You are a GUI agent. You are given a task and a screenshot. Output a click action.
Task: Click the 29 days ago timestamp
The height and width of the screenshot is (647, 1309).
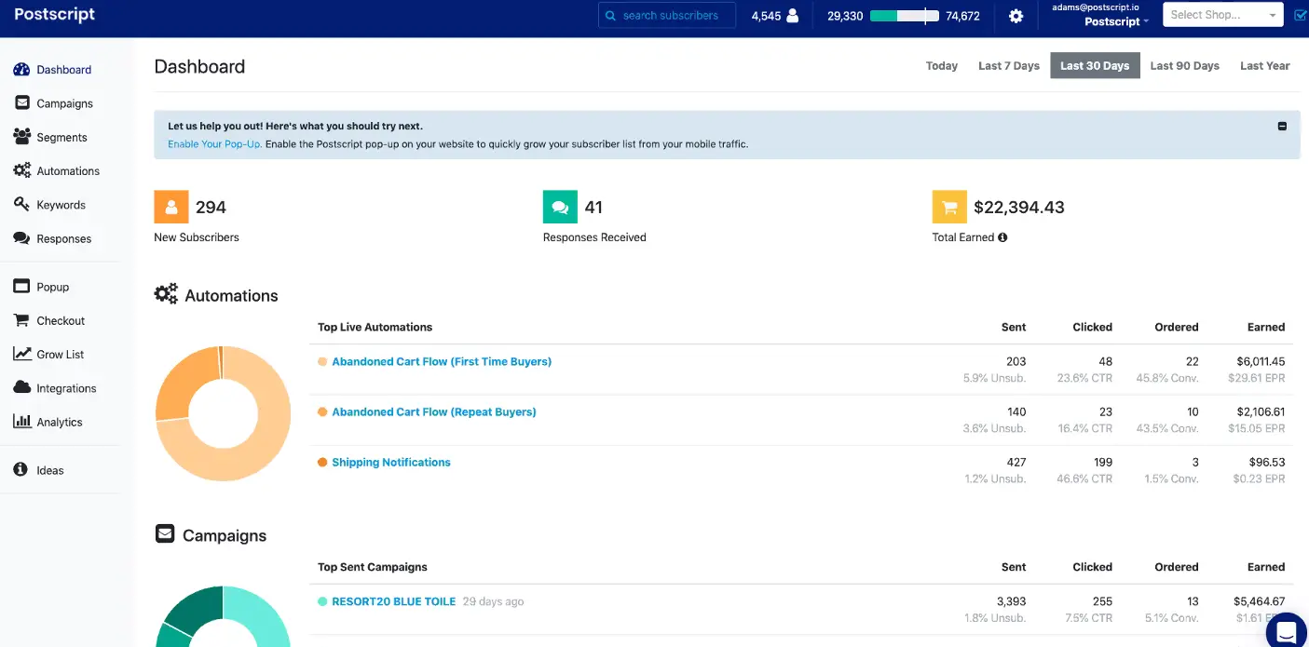coord(494,601)
